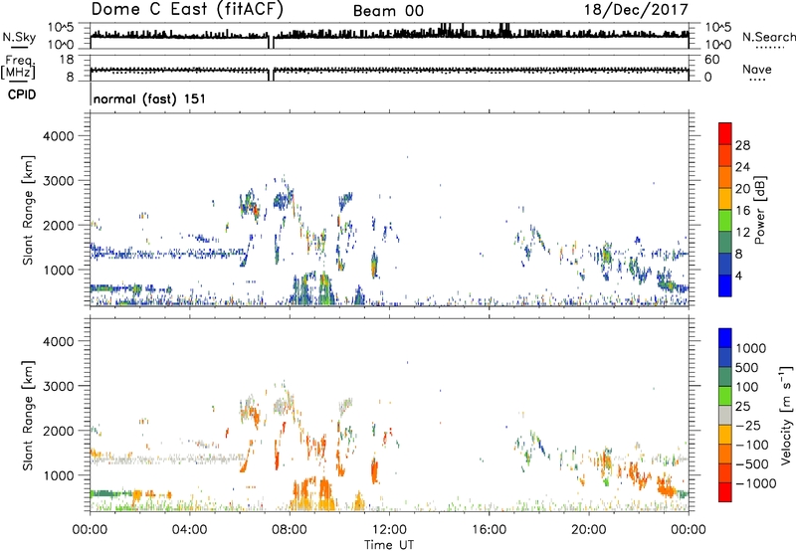Click the "20:00" time tick label
796x551 pixels.
pyautogui.click(x=589, y=529)
